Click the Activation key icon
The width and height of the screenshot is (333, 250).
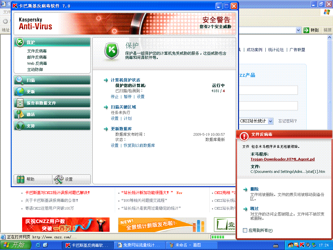pyautogui.click(x=20, y=114)
